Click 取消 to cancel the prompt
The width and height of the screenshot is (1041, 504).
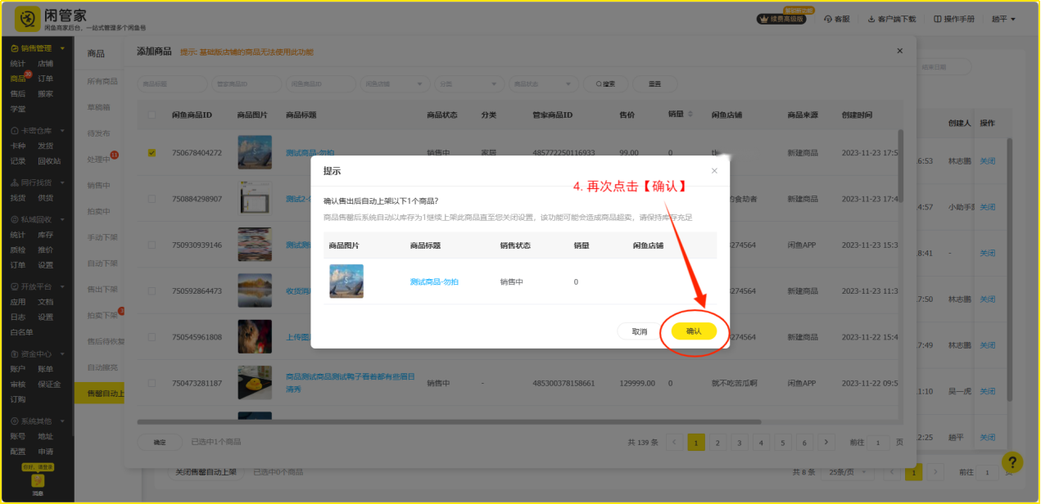tap(640, 331)
